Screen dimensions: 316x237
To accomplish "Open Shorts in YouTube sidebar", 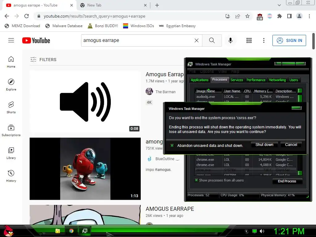I will pos(11,107).
